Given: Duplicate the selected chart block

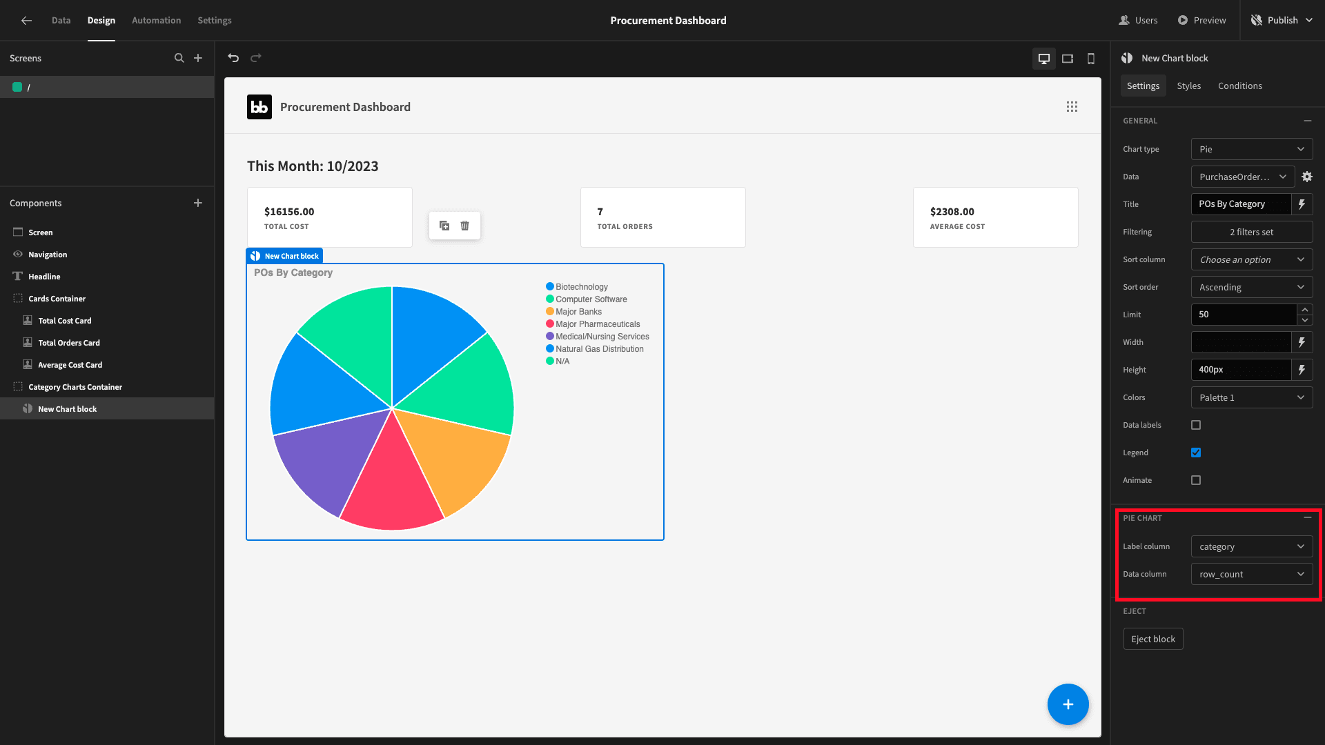Looking at the screenshot, I should [x=444, y=226].
